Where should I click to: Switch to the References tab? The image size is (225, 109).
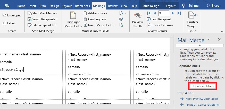click(x=82, y=6)
